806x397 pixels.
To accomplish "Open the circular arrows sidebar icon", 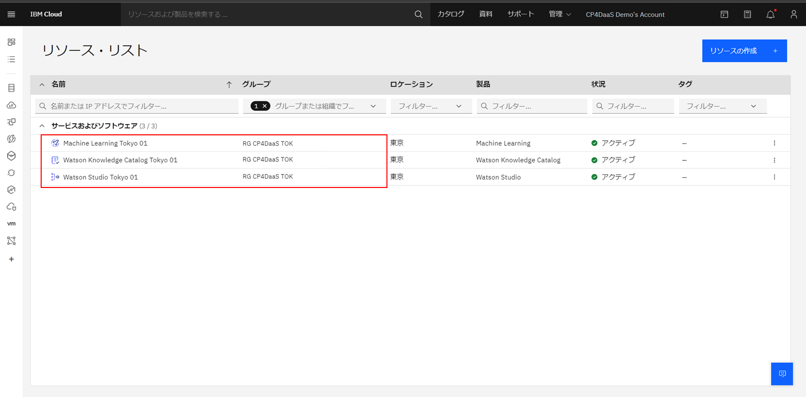I will click(12, 173).
